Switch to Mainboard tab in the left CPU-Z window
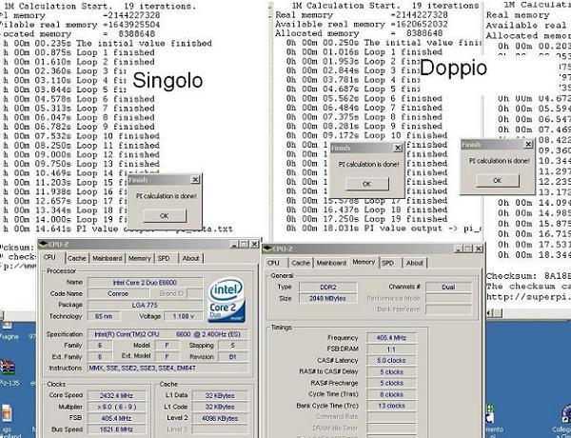Image resolution: width=571 pixels, height=438 pixels. click(x=107, y=258)
